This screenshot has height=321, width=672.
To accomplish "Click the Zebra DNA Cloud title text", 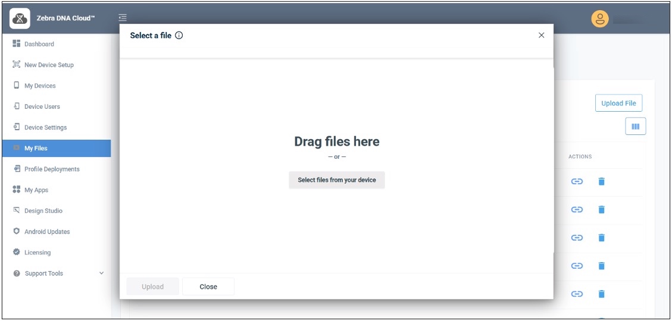I will 66,18.
